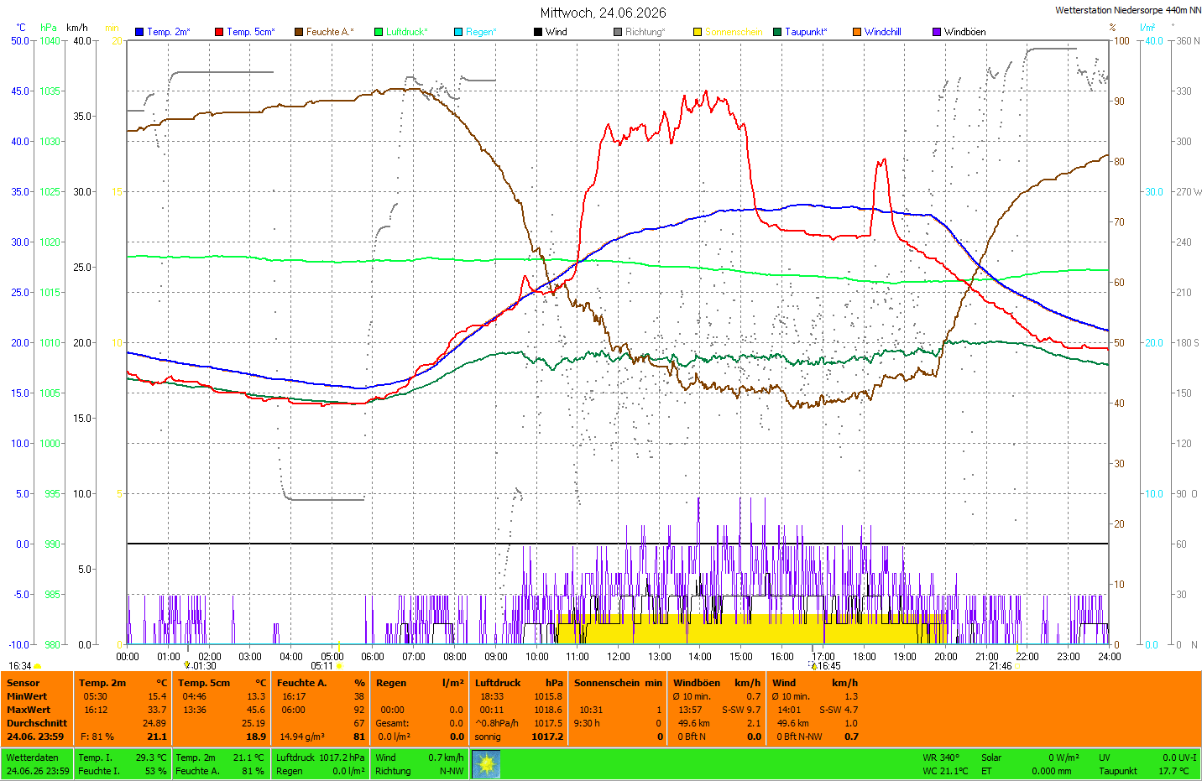1202x781 pixels.
Task: Click the blue Temp. 2m legend swatch
Action: tap(139, 32)
